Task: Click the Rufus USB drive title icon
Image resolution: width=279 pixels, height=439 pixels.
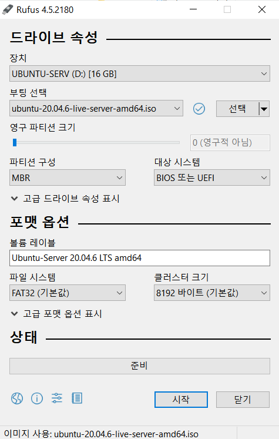Action: (8, 9)
